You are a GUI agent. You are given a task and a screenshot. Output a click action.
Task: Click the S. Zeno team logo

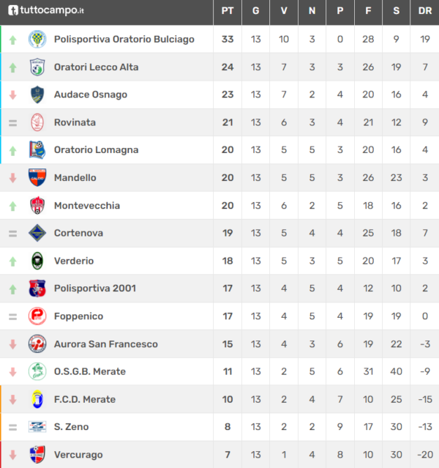coord(37,427)
